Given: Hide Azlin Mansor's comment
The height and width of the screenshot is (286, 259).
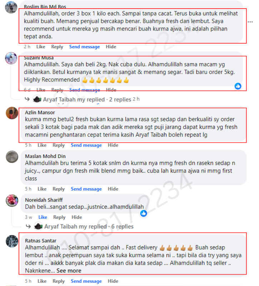Looking at the screenshot, I should pyautogui.click(x=113, y=145).
